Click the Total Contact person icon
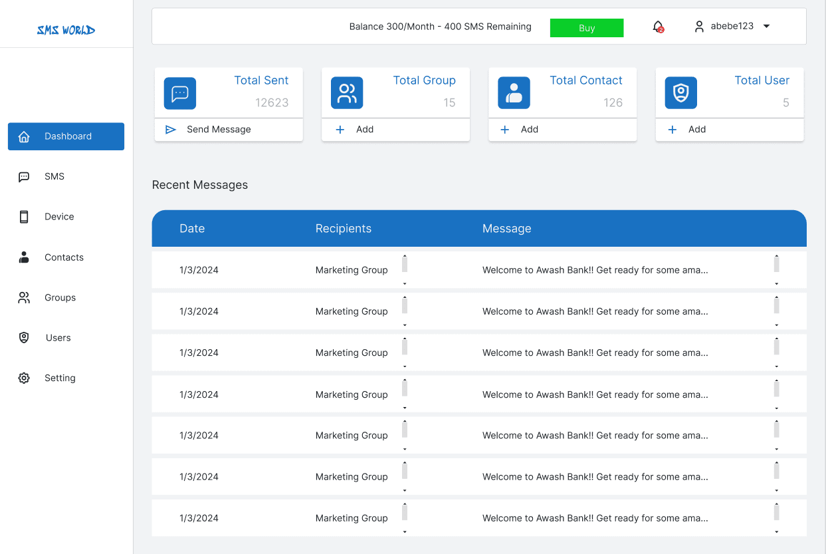The width and height of the screenshot is (826, 554). click(514, 93)
